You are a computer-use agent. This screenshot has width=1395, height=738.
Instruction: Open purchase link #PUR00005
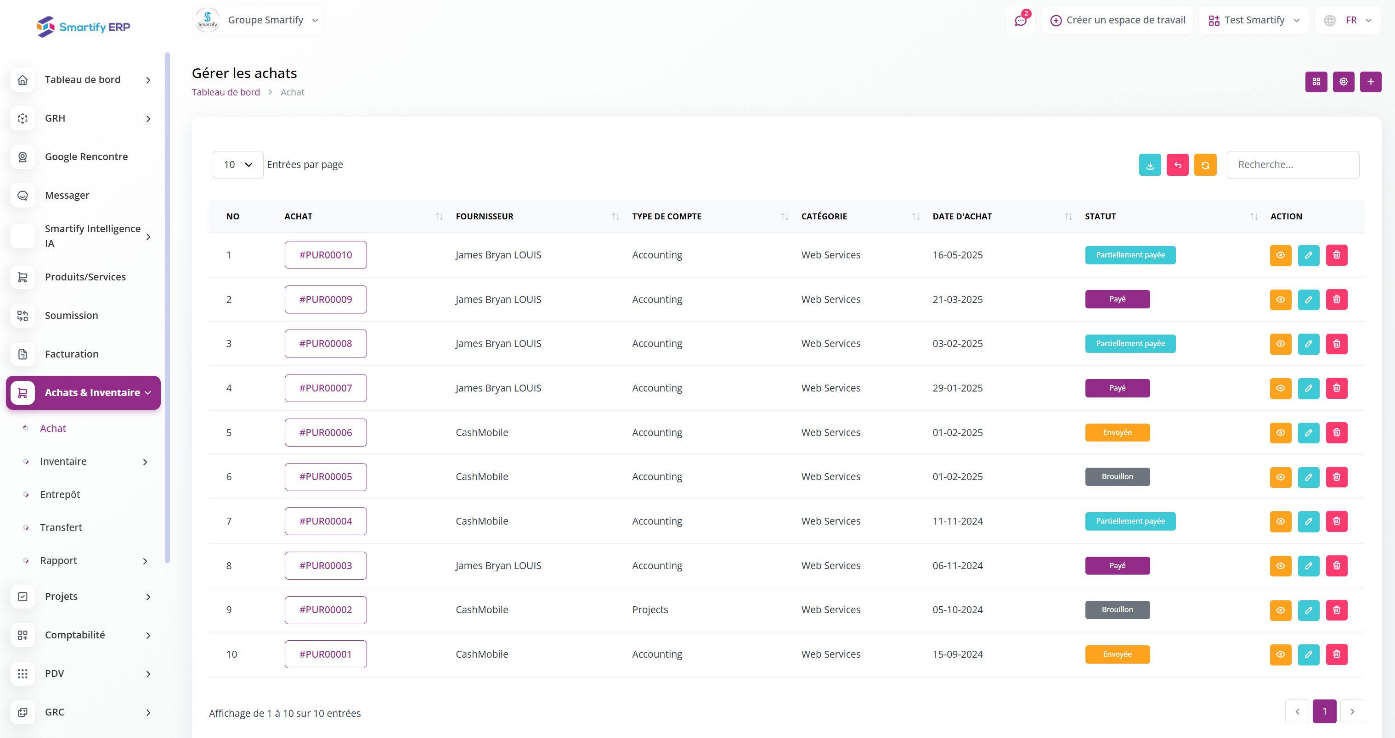click(326, 477)
